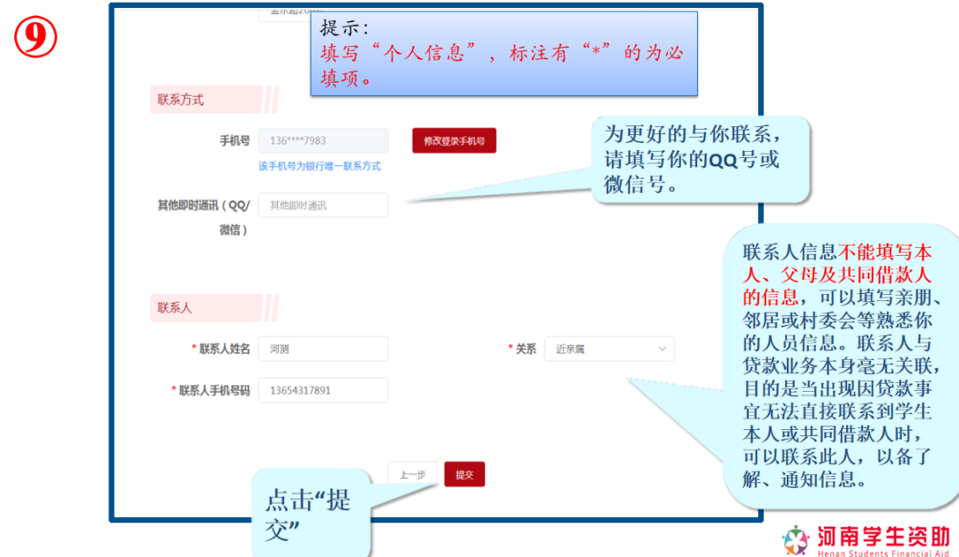Click the 上一步 previous step button
Screen dimensions: 959x557
(x=414, y=473)
